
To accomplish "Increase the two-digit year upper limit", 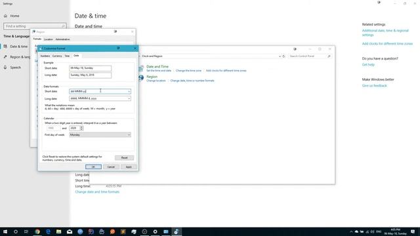I will tap(81, 127).
